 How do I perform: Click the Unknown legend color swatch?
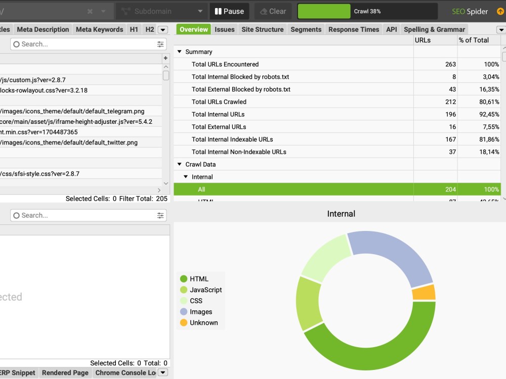click(x=184, y=322)
